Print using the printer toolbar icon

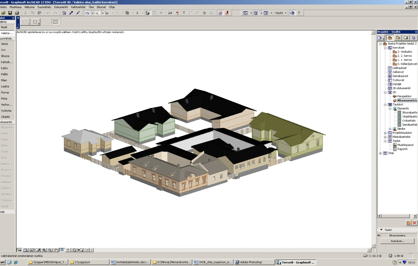pos(17,13)
